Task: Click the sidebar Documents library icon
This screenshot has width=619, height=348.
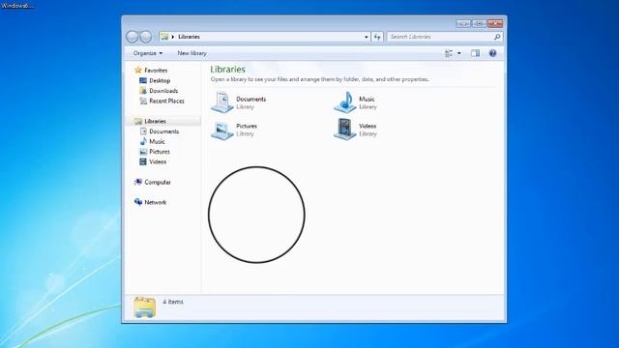Action: point(143,131)
